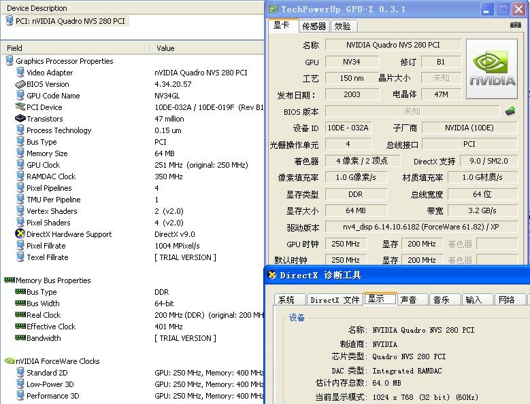
Task: Open the DirectX 文件 tab
Action: click(335, 299)
